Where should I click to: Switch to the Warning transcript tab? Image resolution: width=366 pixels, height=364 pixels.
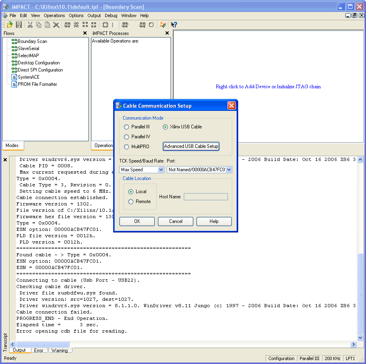(60, 350)
